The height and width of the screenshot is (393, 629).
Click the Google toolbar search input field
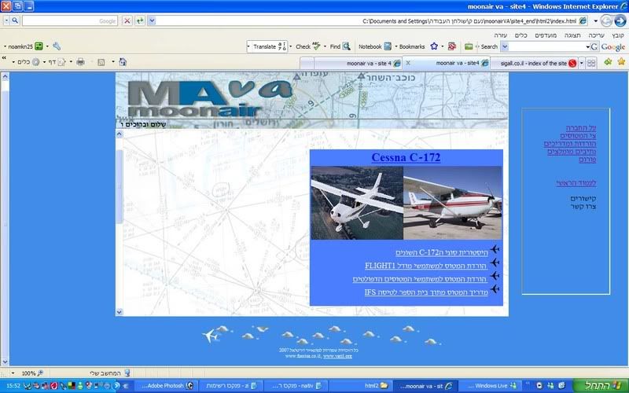point(543,46)
